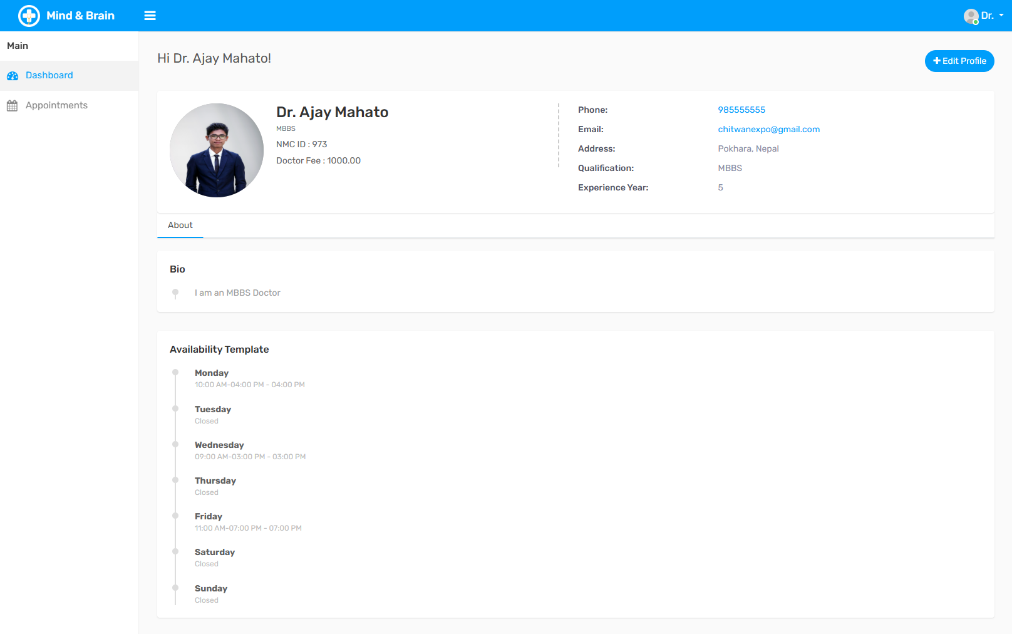Click the Sunday timeline dot
This screenshot has width=1012, height=634.
click(x=175, y=588)
